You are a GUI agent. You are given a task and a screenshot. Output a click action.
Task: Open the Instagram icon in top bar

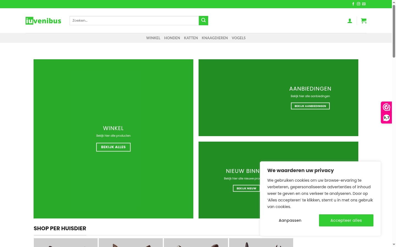[x=359, y=4]
